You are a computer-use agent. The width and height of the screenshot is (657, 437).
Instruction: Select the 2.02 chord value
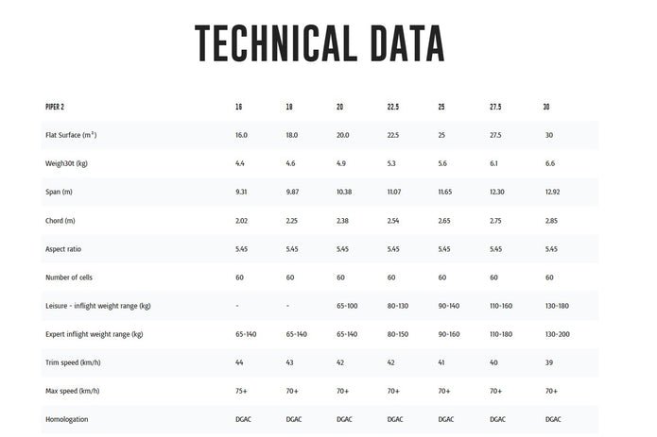pyautogui.click(x=241, y=220)
